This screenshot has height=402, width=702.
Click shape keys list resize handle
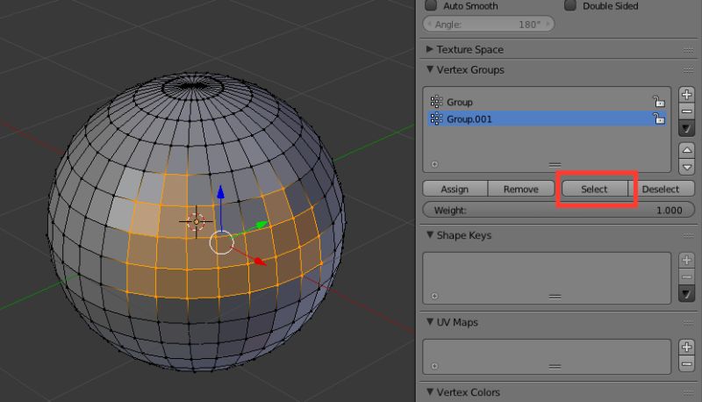point(555,297)
